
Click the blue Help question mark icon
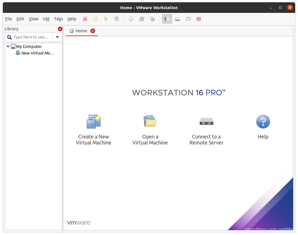[263, 121]
